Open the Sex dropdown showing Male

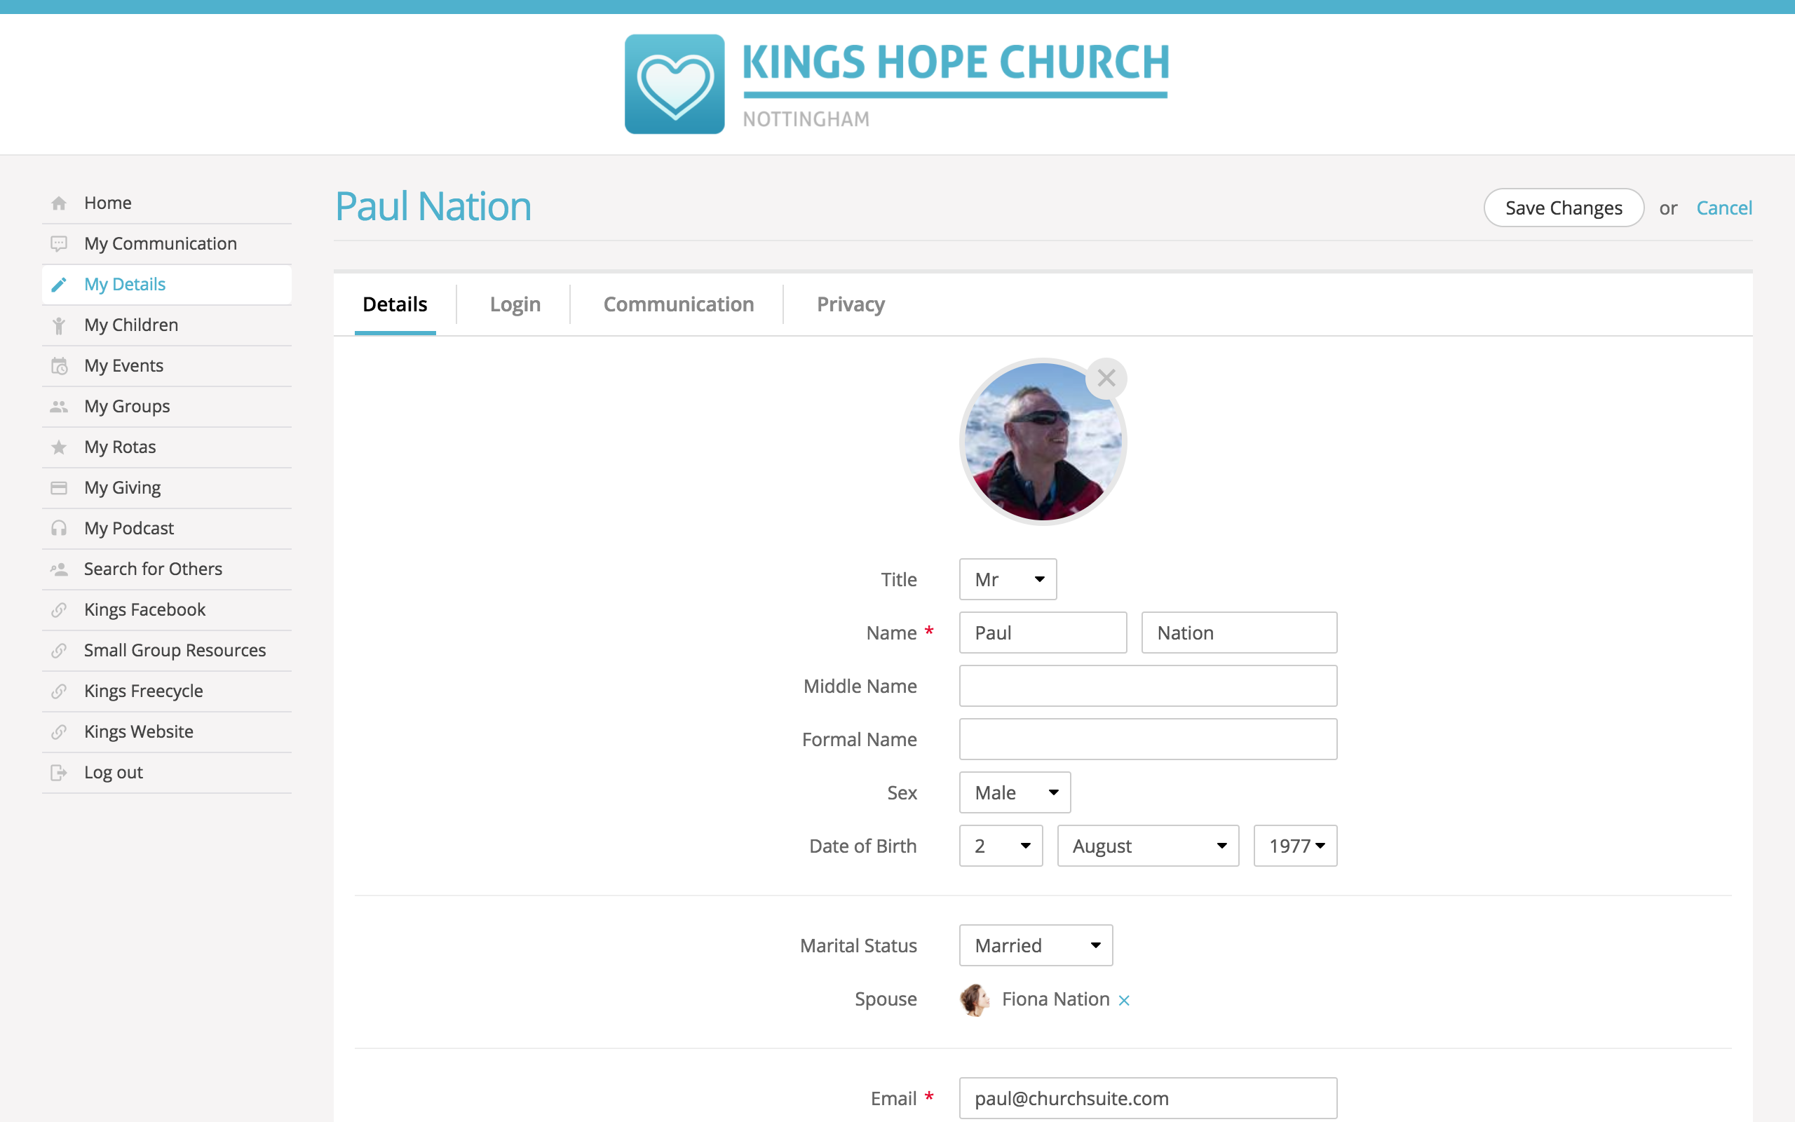1014,792
